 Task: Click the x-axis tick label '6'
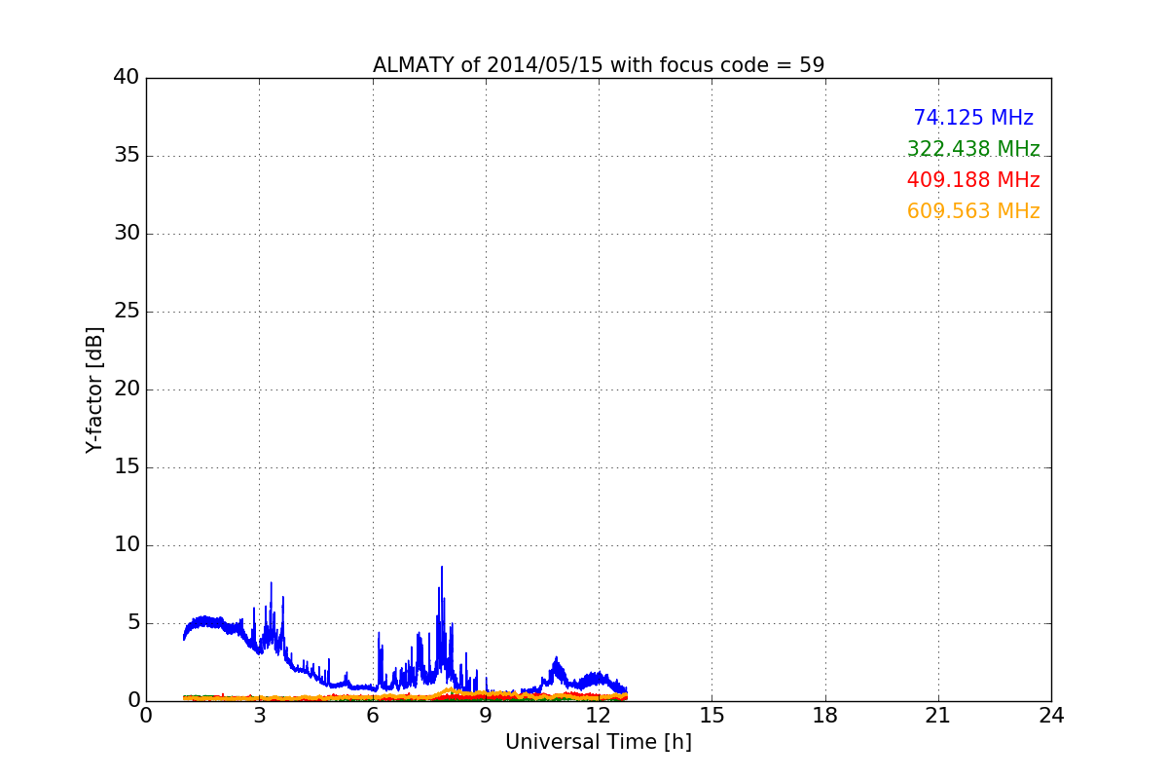coord(373,716)
